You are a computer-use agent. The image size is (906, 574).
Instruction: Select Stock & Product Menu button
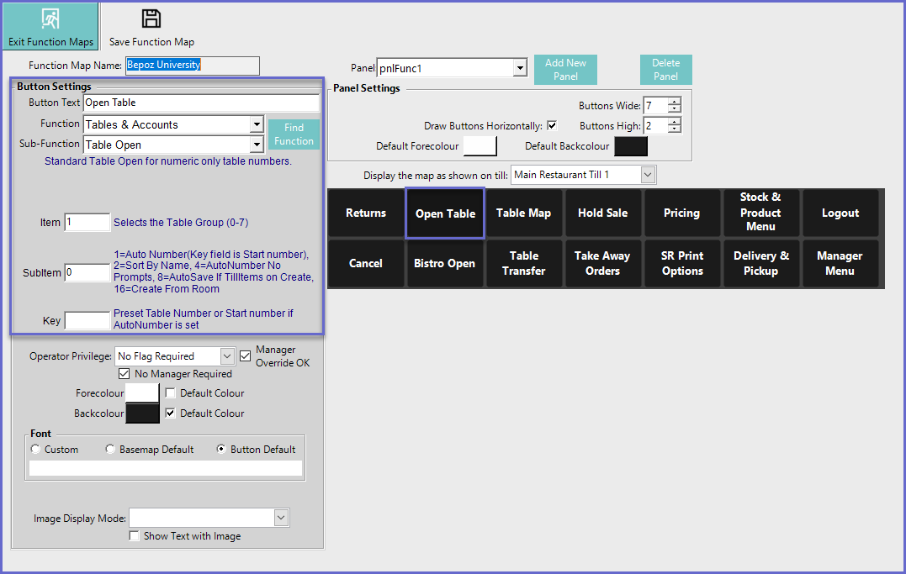pyautogui.click(x=760, y=213)
